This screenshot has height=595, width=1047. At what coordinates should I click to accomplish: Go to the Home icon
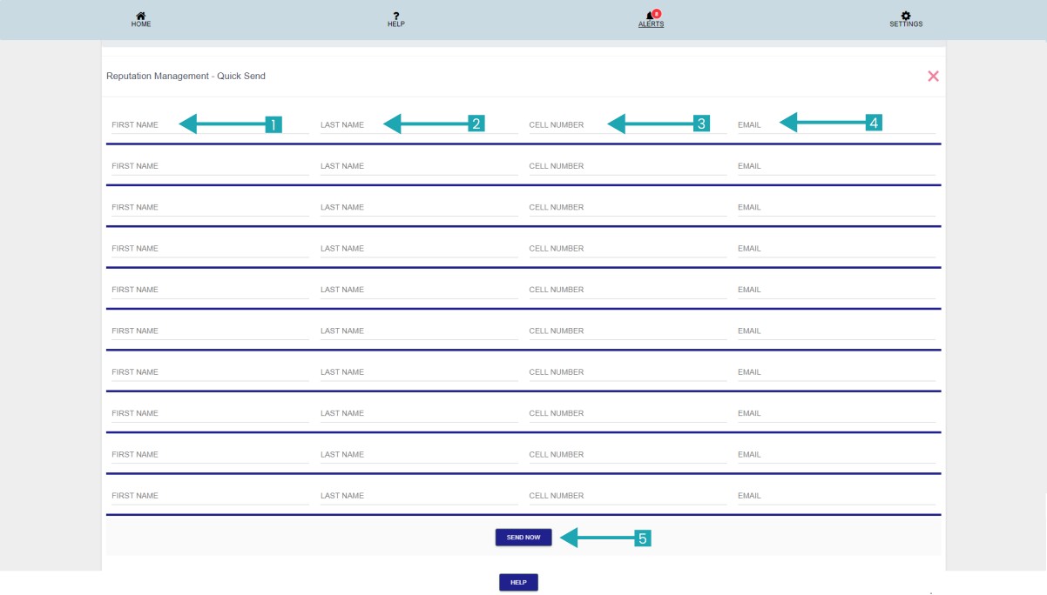coord(141,16)
